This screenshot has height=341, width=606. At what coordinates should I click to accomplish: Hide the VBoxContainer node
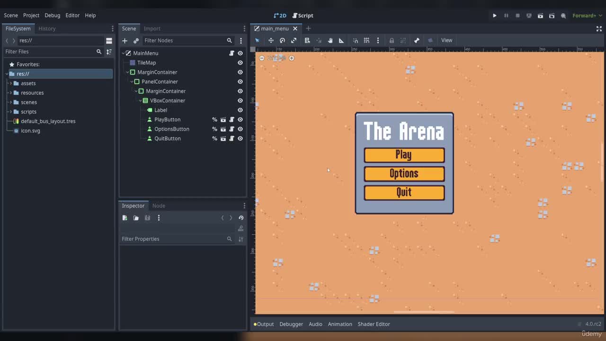[240, 100]
